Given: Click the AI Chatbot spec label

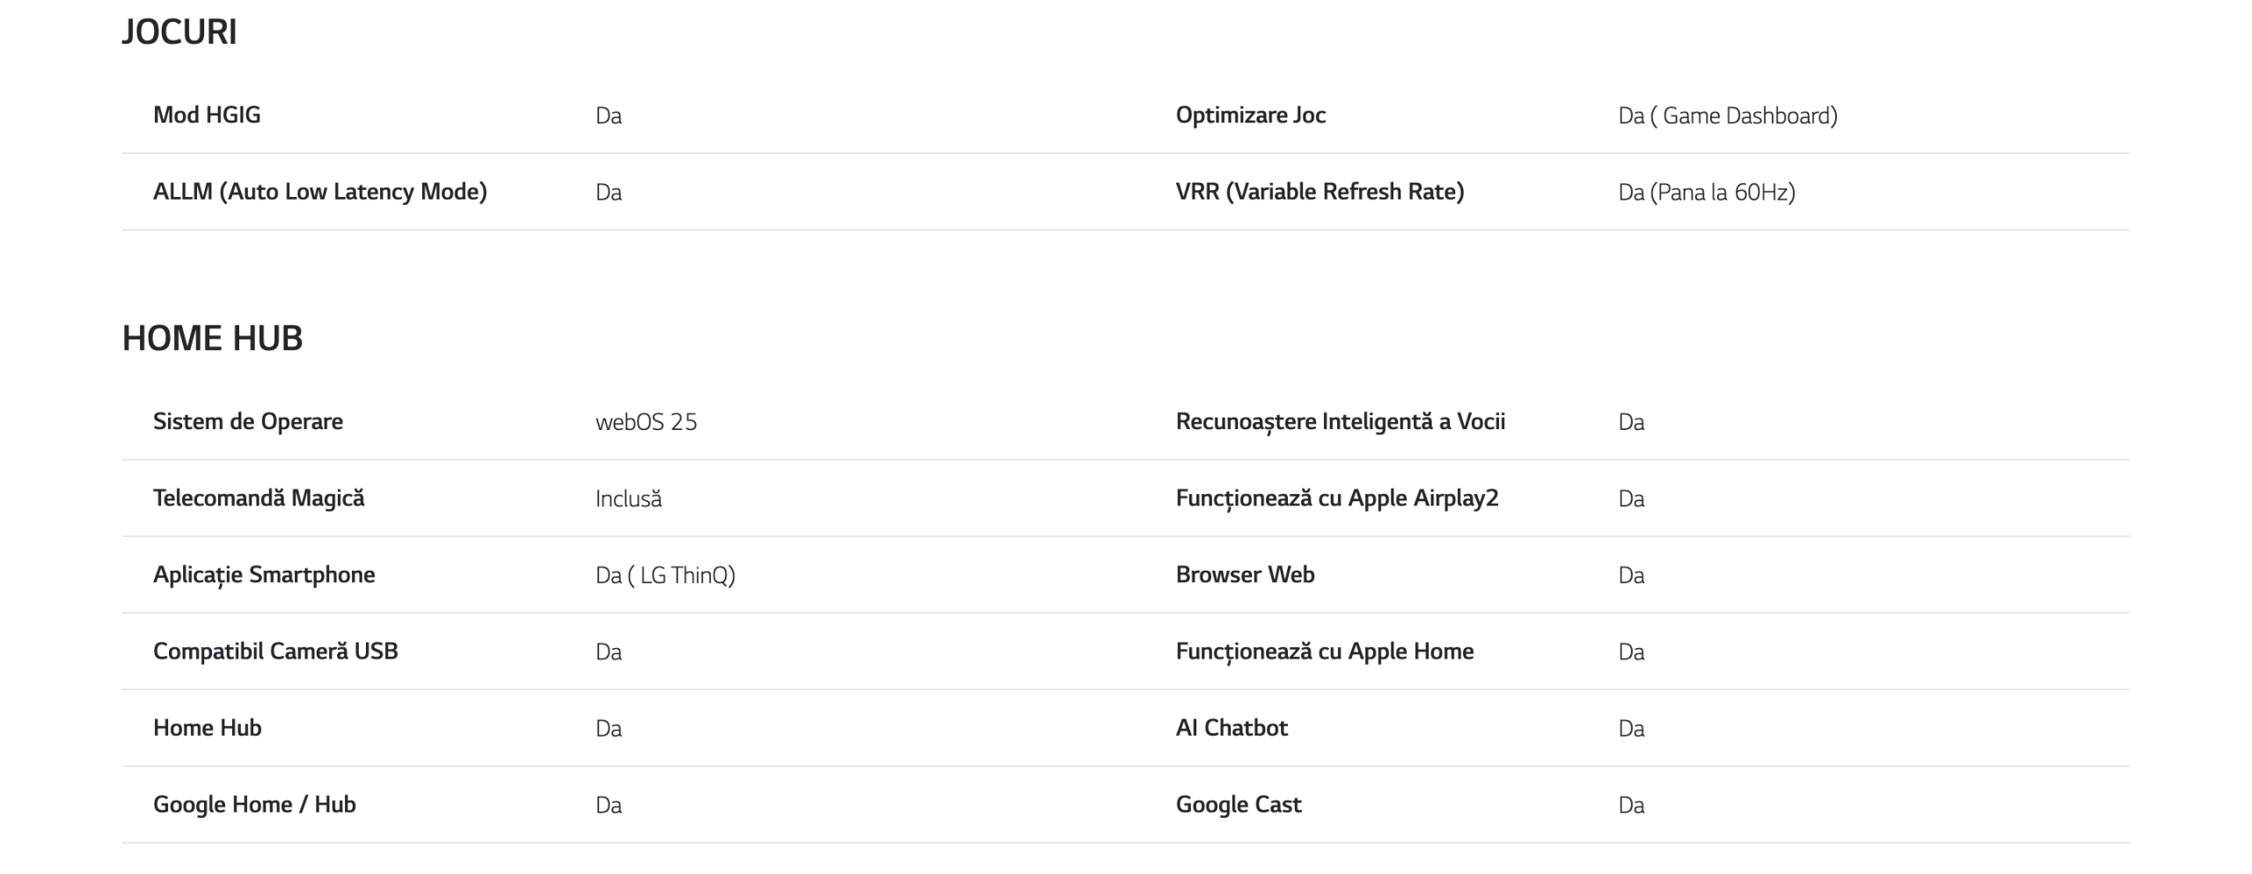Looking at the screenshot, I should [1232, 727].
